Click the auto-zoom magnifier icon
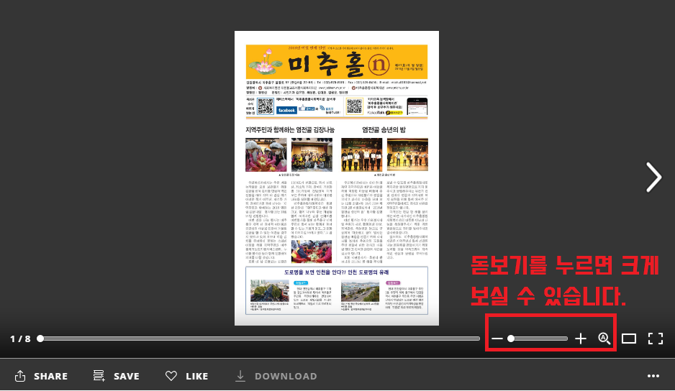675x391 pixels. 604,339
